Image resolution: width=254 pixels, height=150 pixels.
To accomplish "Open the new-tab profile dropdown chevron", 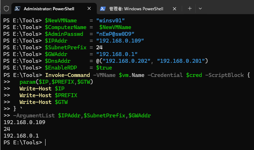I will click(200, 9).
